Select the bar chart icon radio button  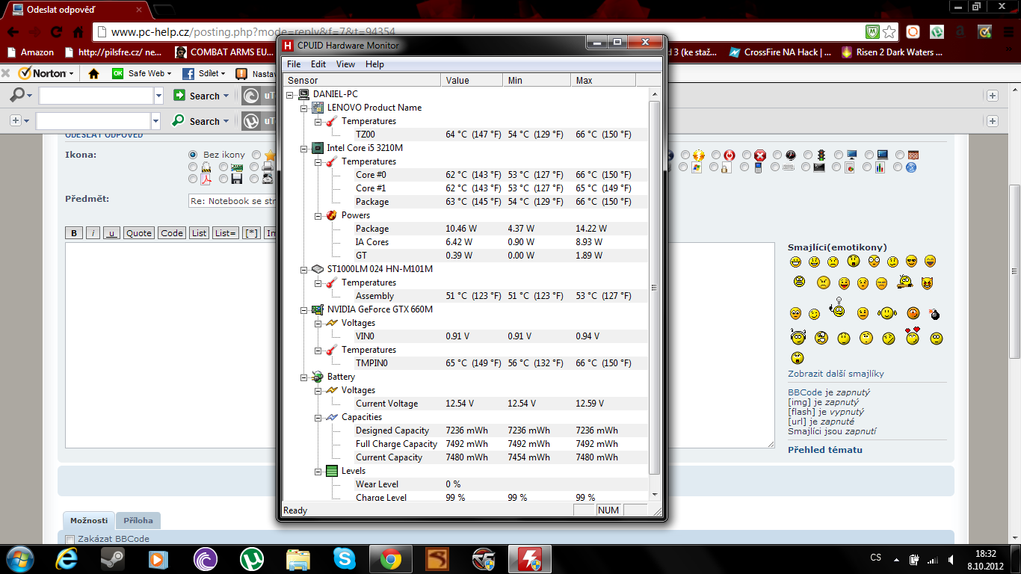point(868,167)
